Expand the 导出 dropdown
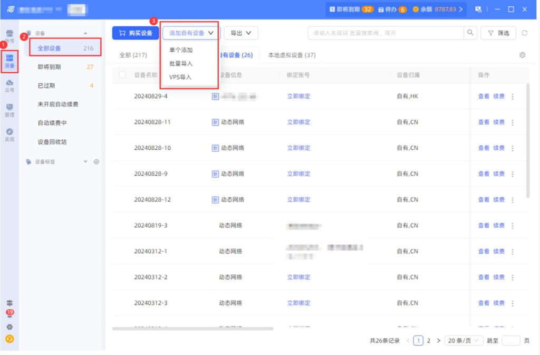The image size is (540, 355). [x=240, y=33]
